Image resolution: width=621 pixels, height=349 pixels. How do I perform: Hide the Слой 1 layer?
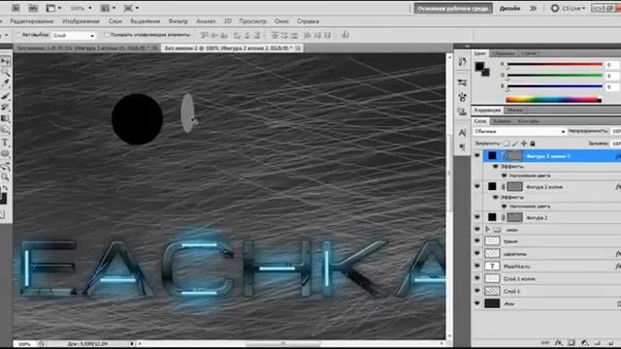(477, 291)
